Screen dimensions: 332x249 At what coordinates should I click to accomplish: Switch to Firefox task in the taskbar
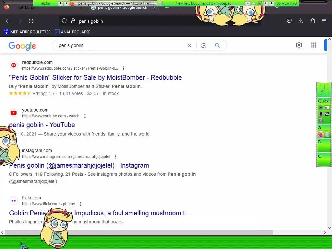113,3
